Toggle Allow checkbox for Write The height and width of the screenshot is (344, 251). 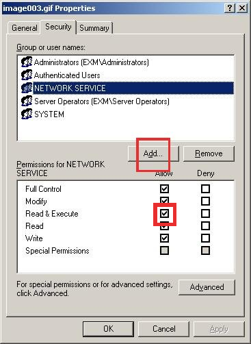164,238
